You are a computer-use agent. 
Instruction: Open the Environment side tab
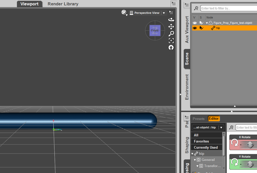187,87
